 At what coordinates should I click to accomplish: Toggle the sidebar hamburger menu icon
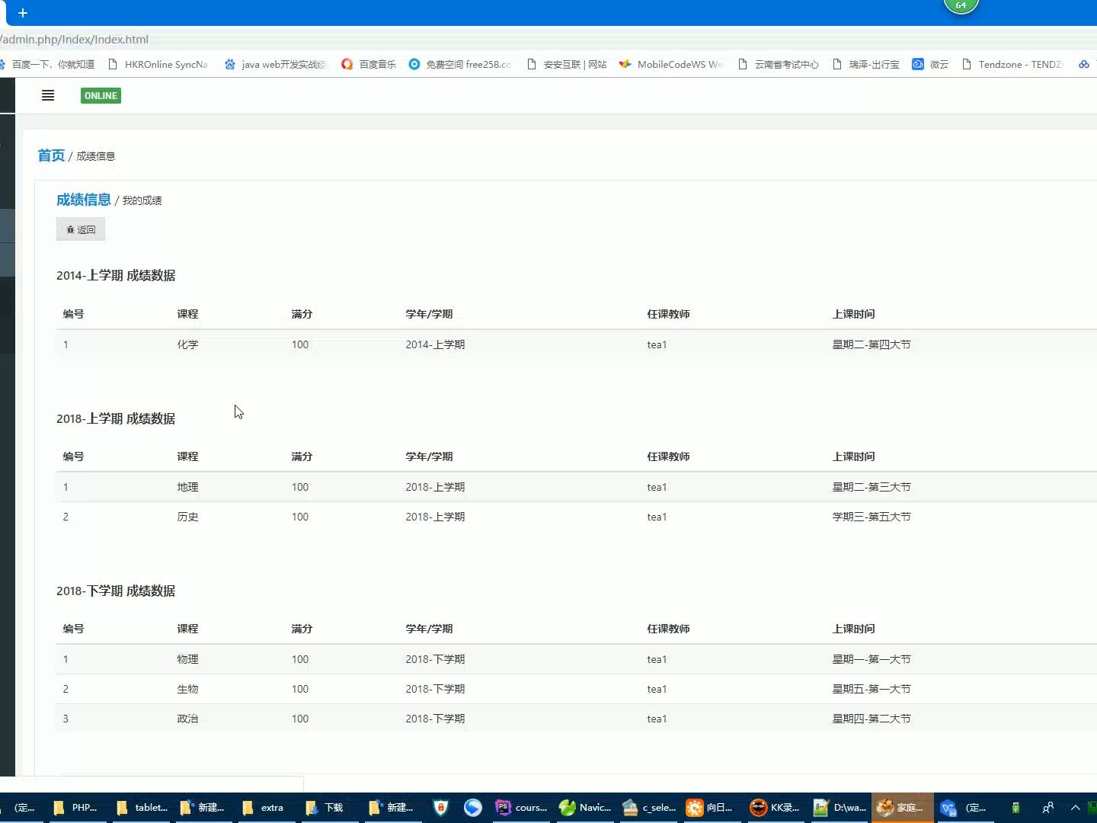click(48, 95)
